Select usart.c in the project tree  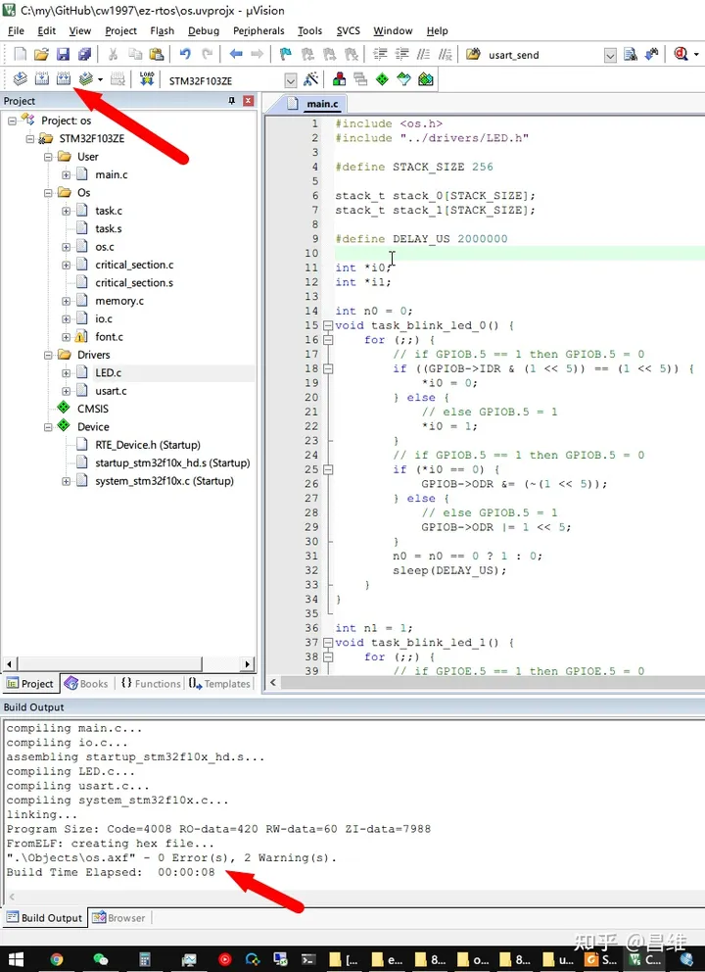(111, 391)
